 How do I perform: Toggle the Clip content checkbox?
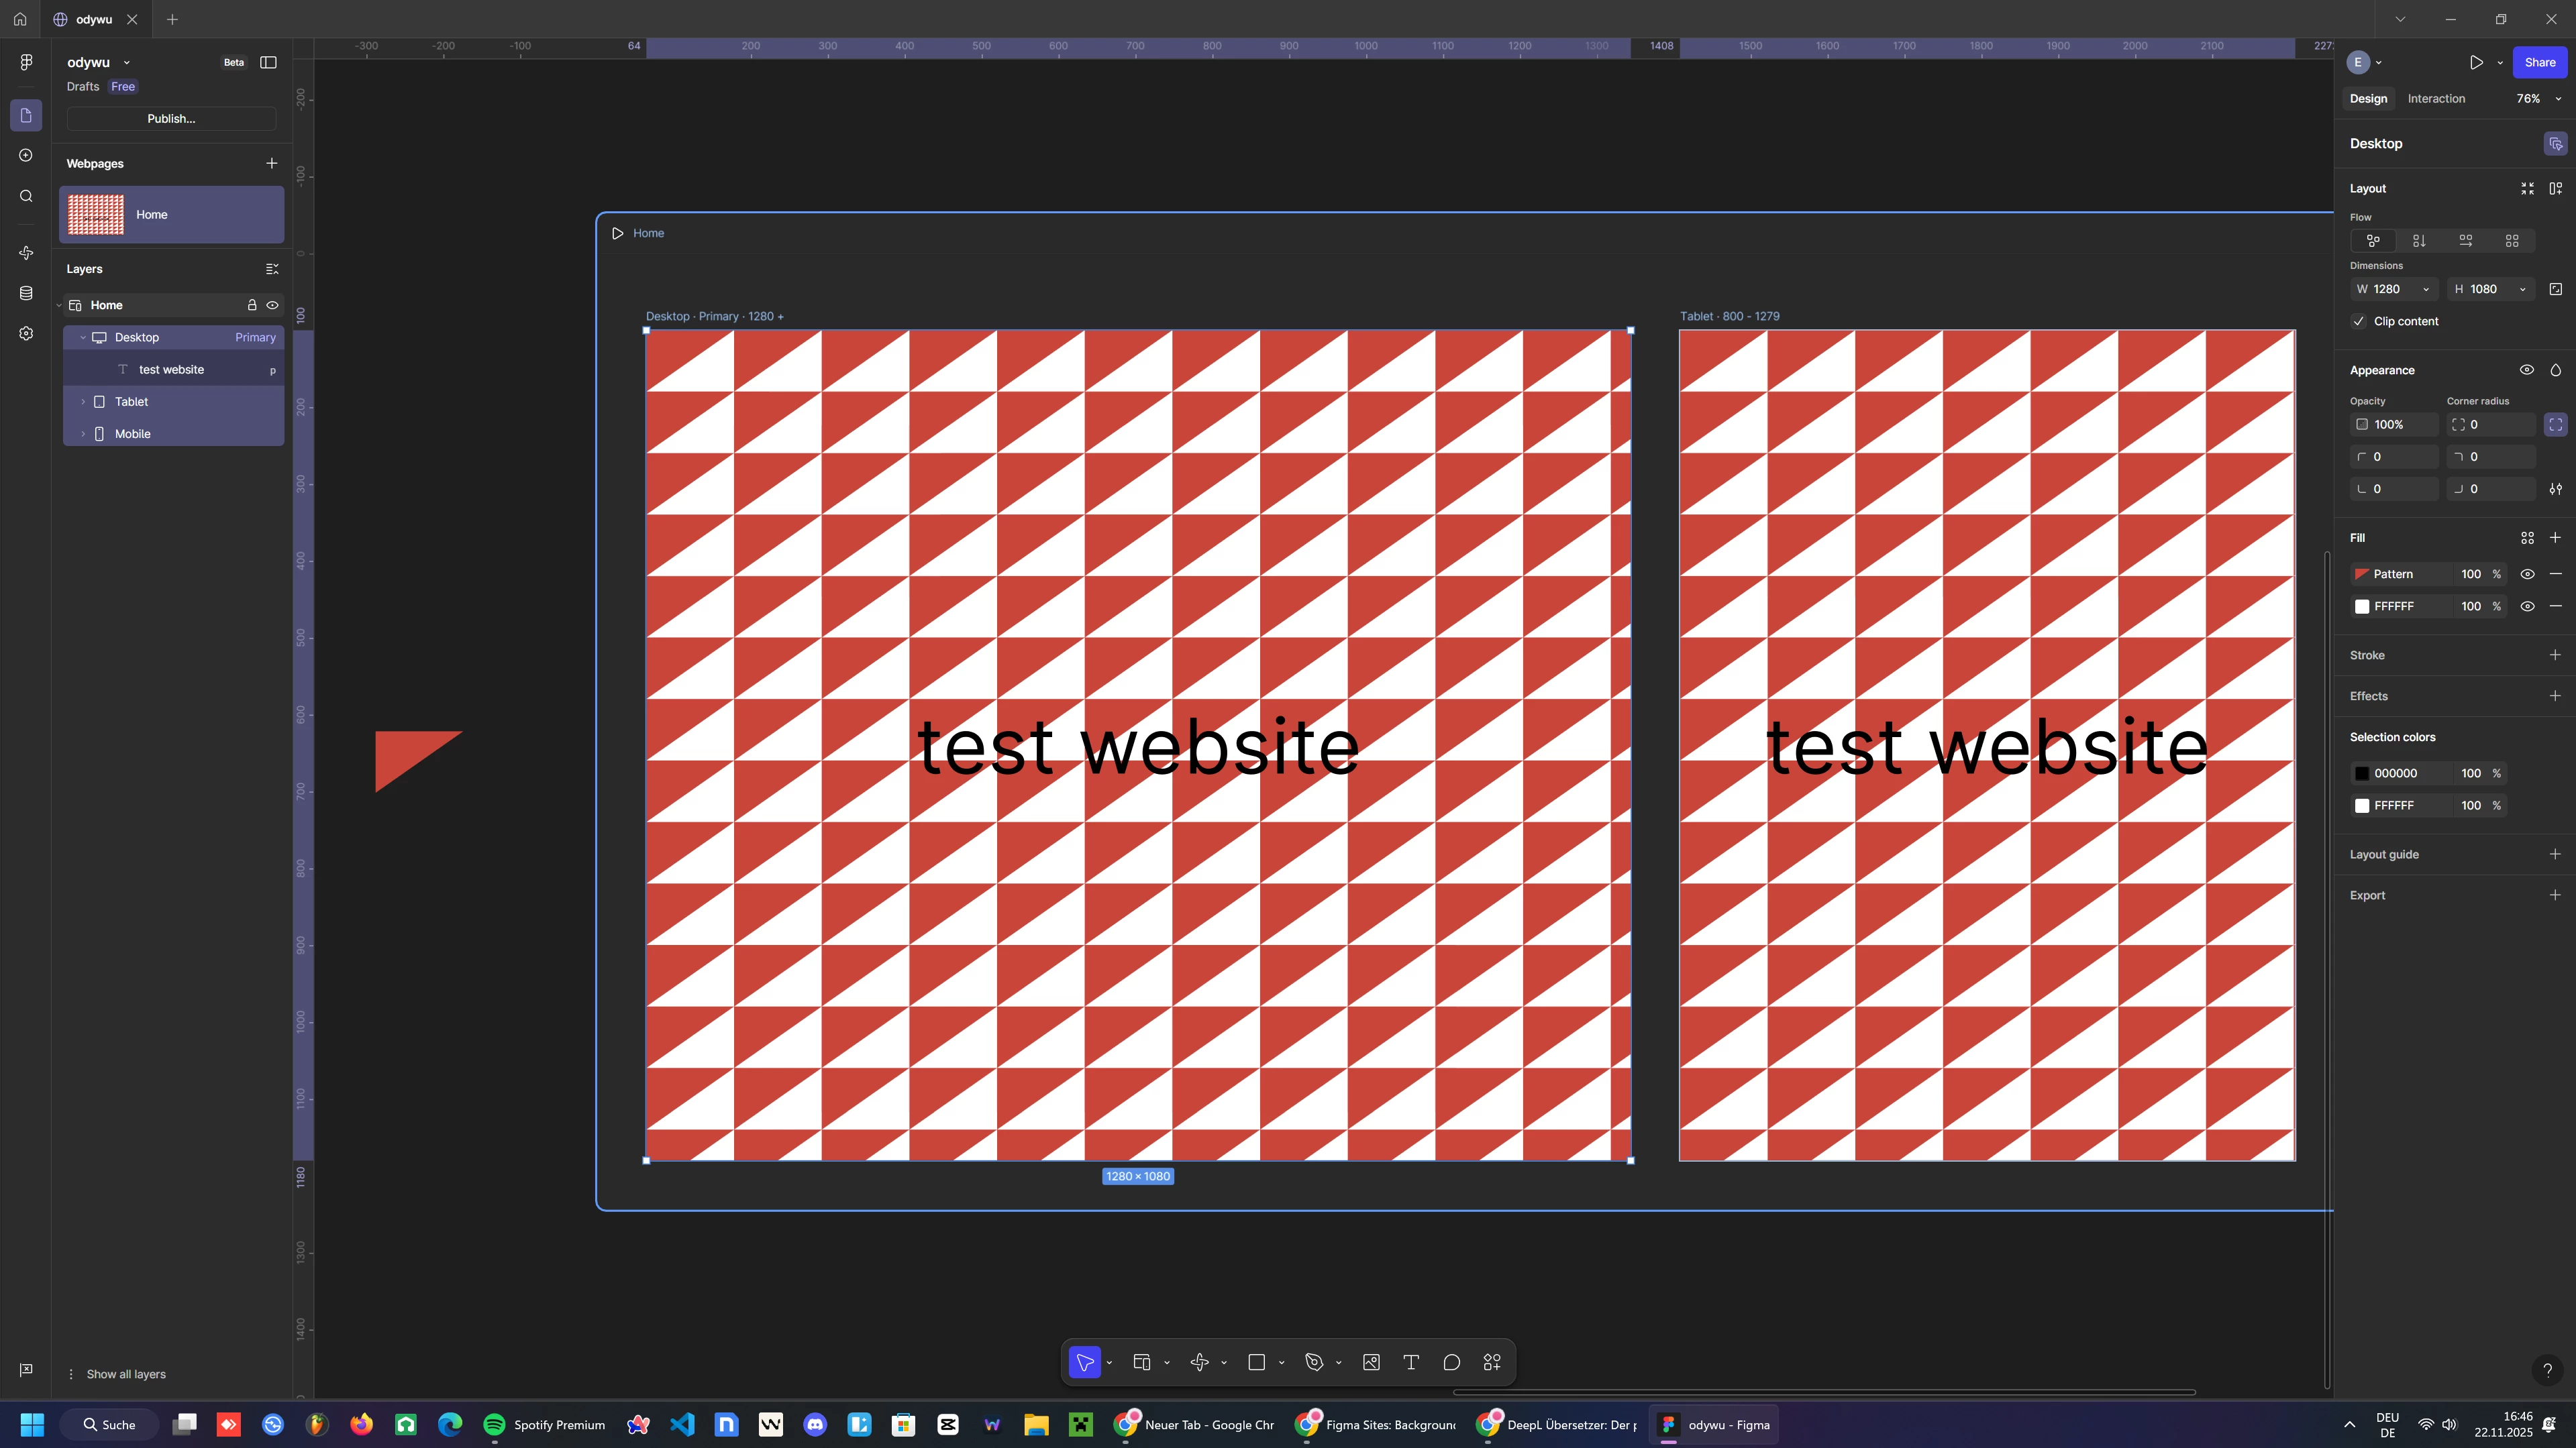coord(2359,321)
